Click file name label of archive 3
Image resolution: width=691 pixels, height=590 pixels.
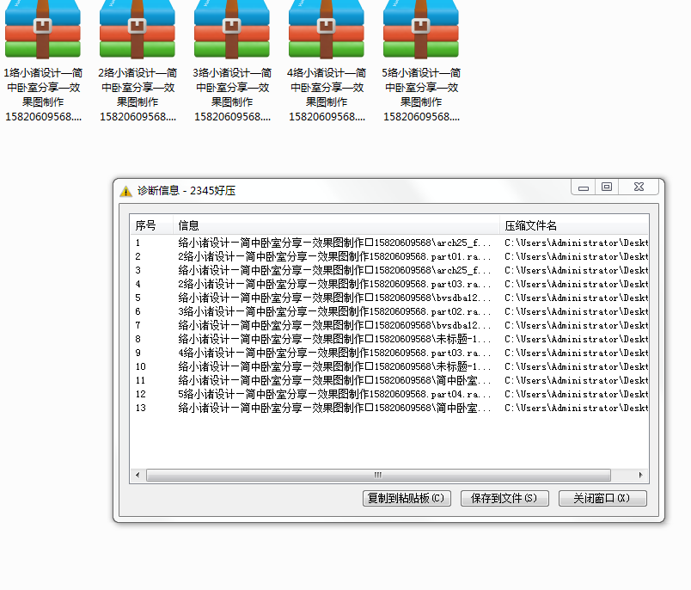(x=232, y=95)
